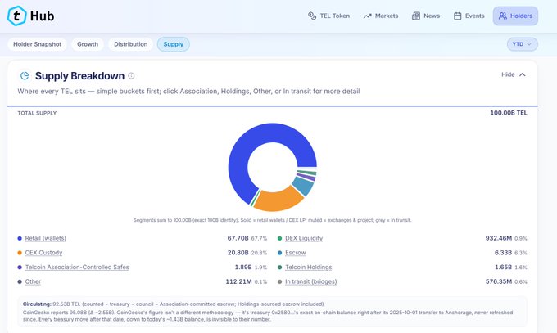Select the Supply tab
This screenshot has height=333, width=557.
[x=174, y=44]
